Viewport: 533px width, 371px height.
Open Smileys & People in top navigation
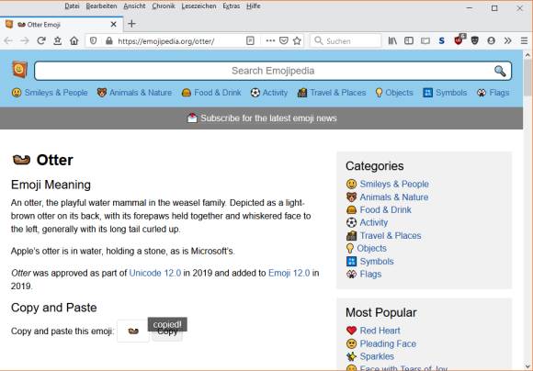pyautogui.click(x=50, y=93)
